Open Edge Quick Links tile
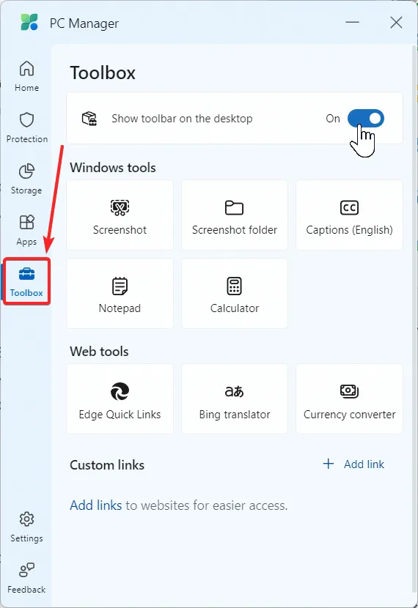 coord(120,399)
